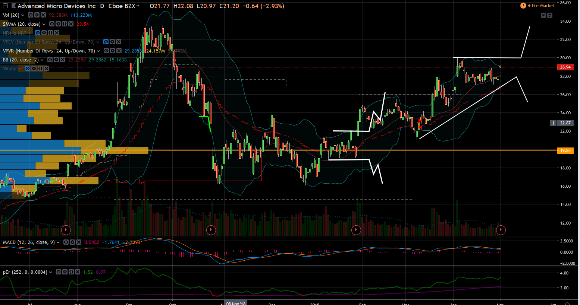580x305 pixels.
Task: Open pEr indicator source code
Action: [x=71, y=272]
